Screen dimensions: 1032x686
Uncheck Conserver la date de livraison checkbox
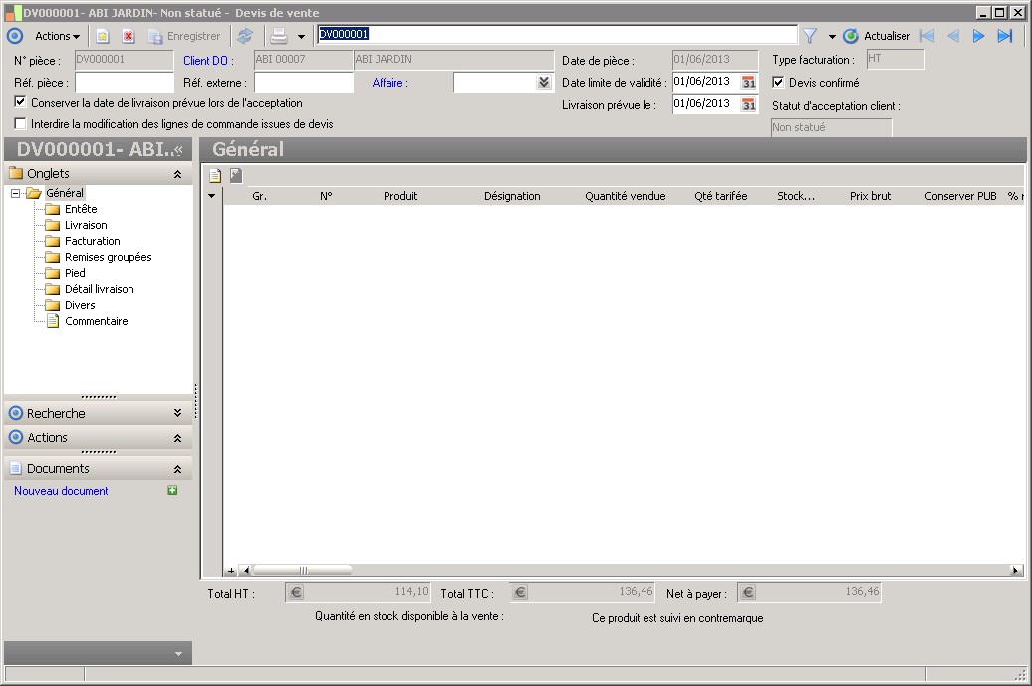21,102
